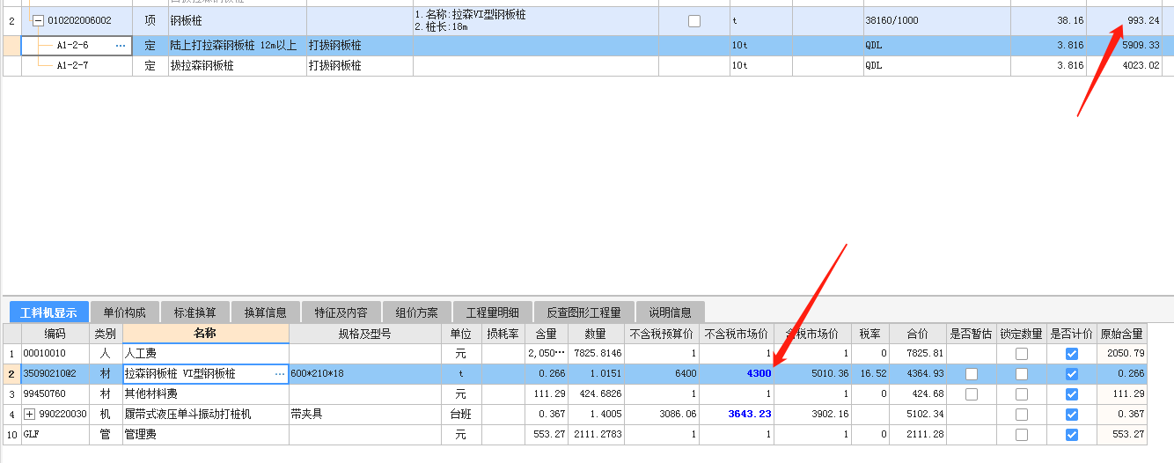Open the 工程量明细 tab
1174x463 pixels.
tap(493, 312)
